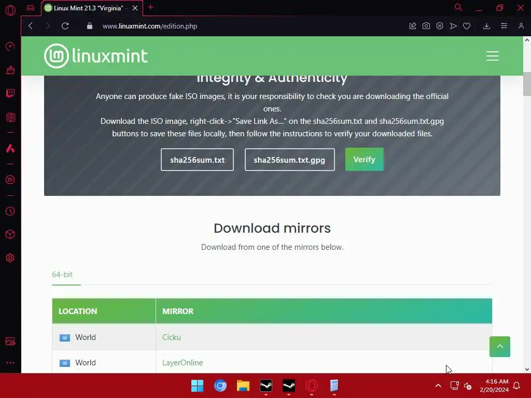The width and height of the screenshot is (531, 398).
Task: Click the GX Corner gamepad icon
Action: [x=31, y=8]
